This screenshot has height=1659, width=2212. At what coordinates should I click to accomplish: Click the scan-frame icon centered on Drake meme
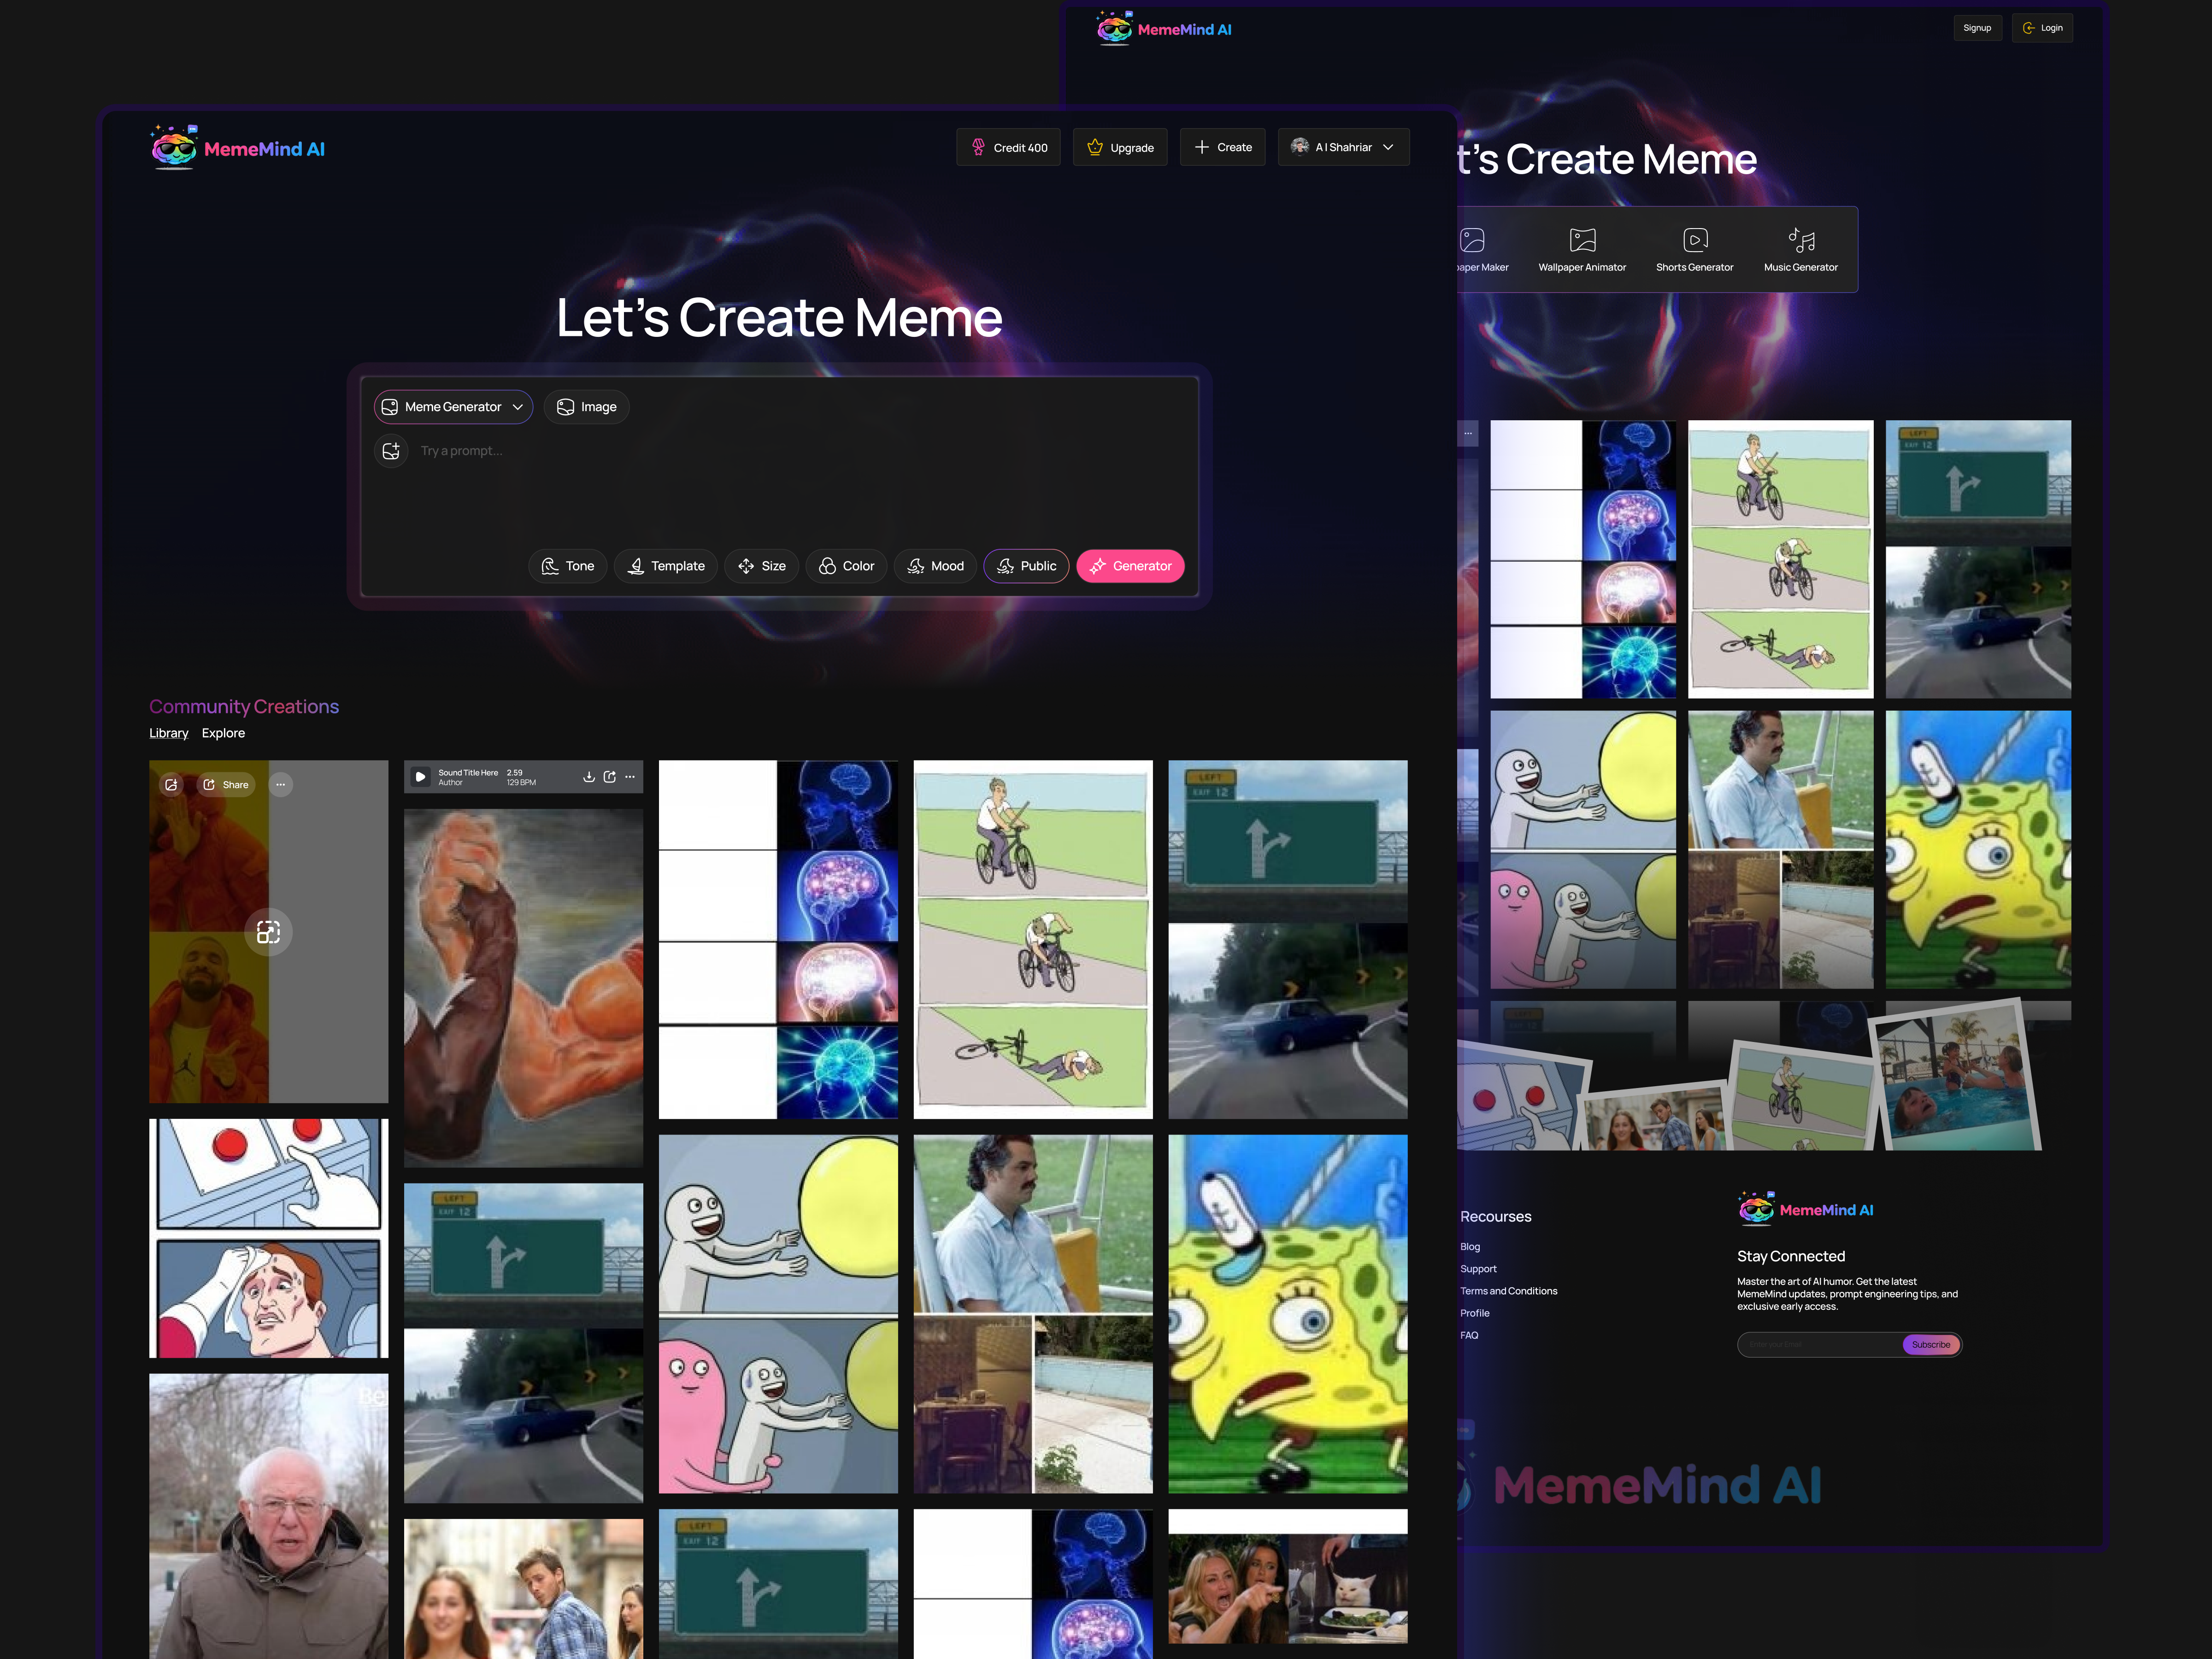[268, 932]
